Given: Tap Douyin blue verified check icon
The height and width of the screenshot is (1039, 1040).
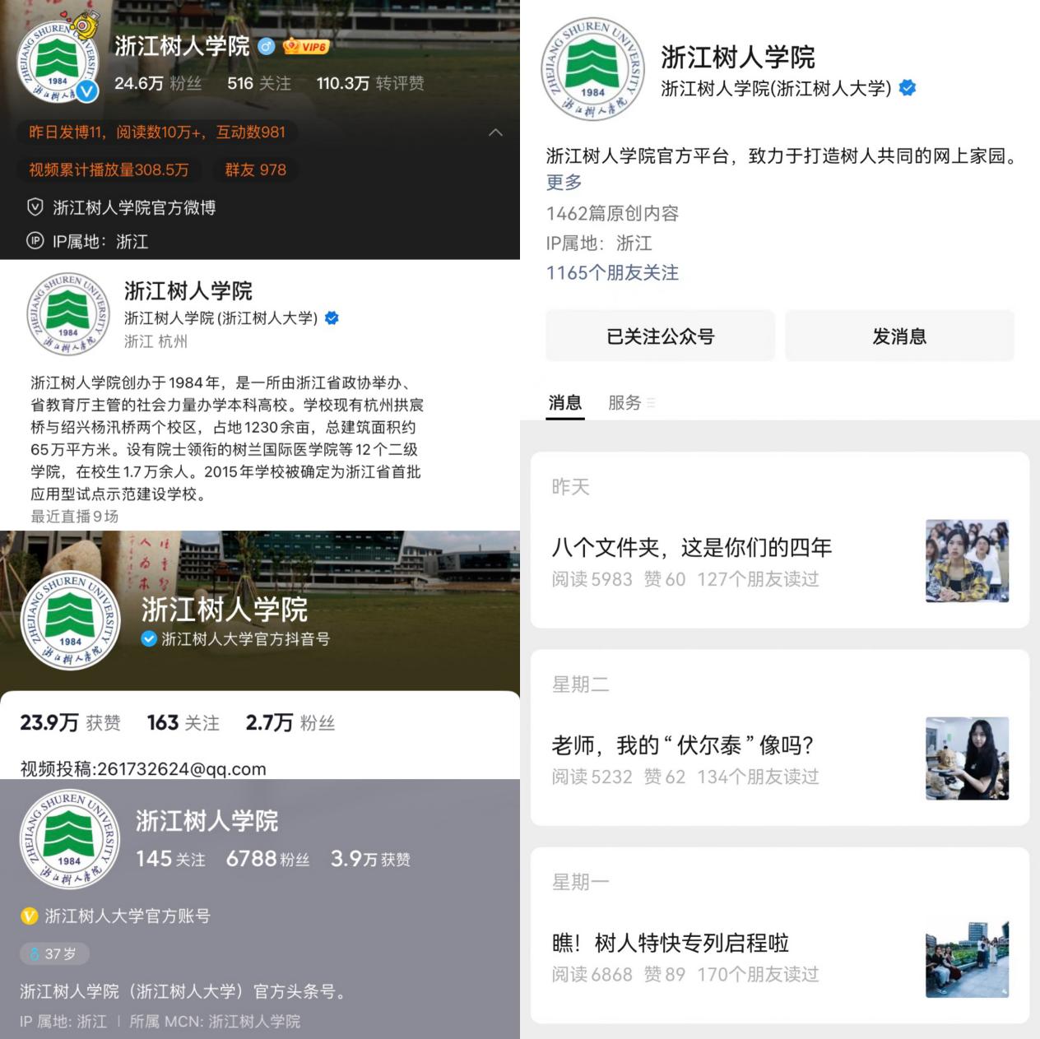Looking at the screenshot, I should tap(149, 638).
